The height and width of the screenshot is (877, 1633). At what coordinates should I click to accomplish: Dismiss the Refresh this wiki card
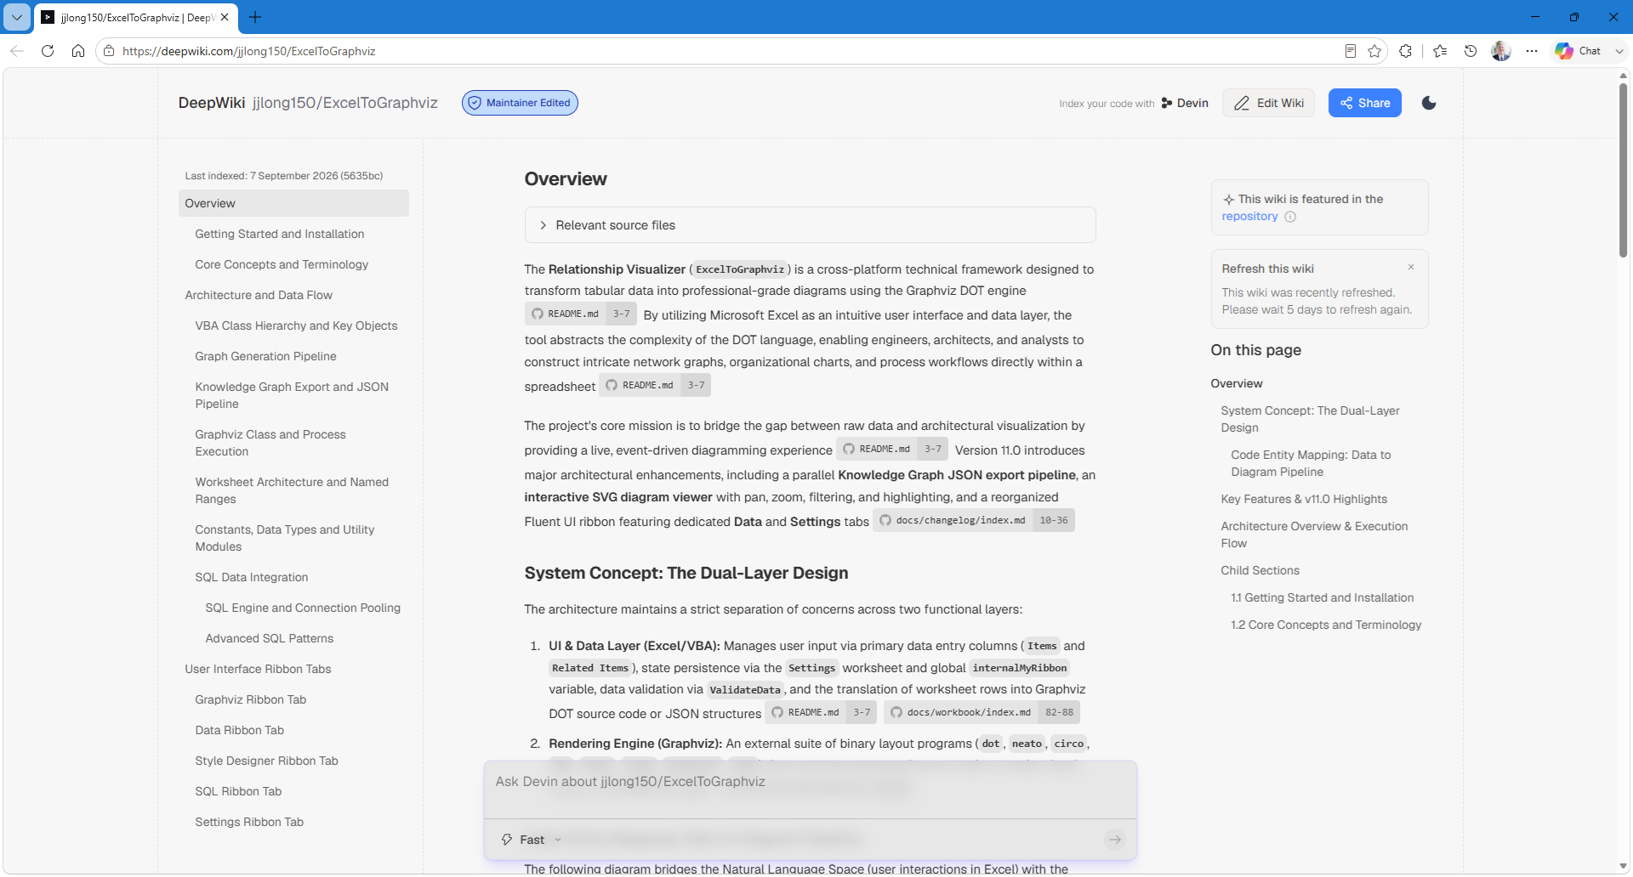[x=1411, y=267]
